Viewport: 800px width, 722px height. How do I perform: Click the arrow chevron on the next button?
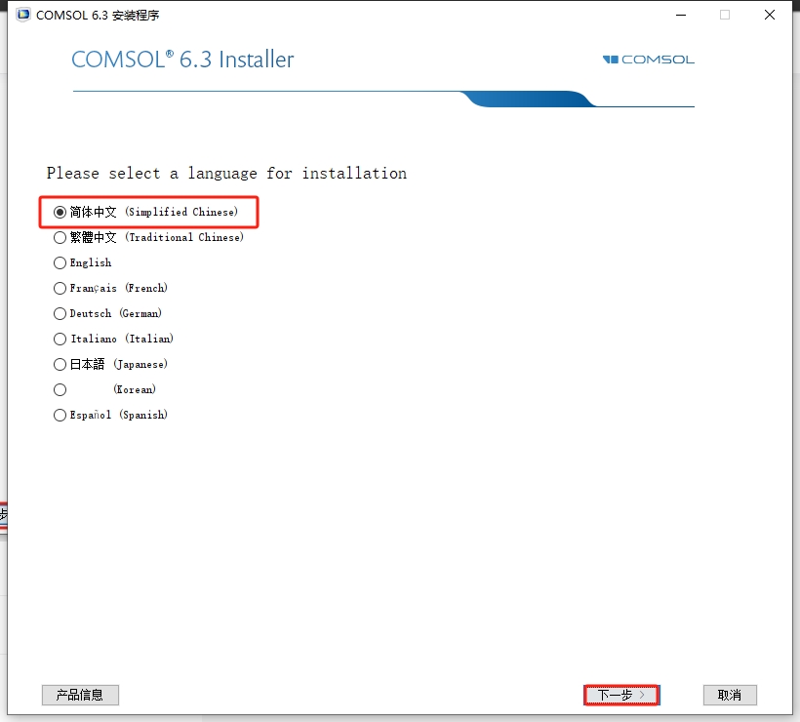click(x=642, y=695)
